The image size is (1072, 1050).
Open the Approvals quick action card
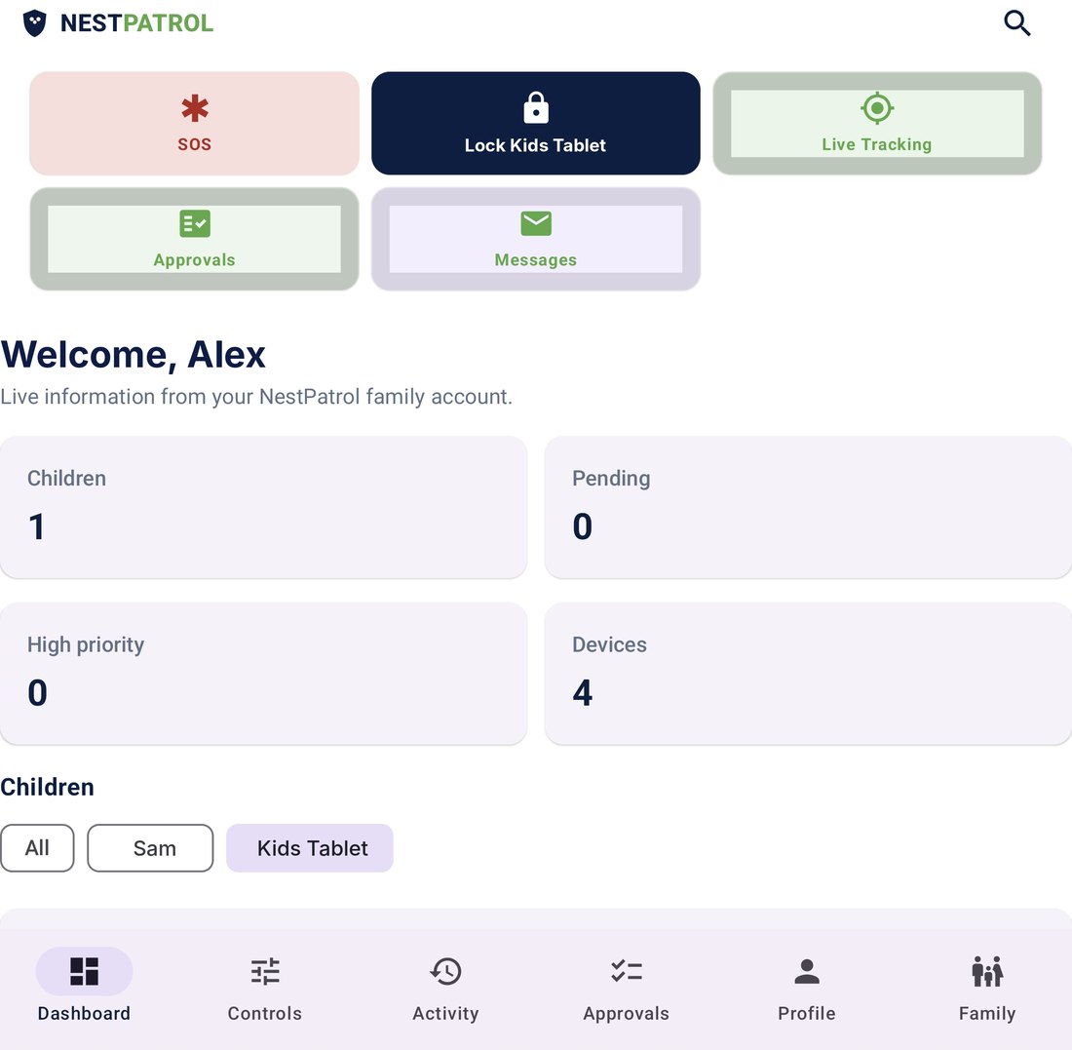[x=194, y=239]
